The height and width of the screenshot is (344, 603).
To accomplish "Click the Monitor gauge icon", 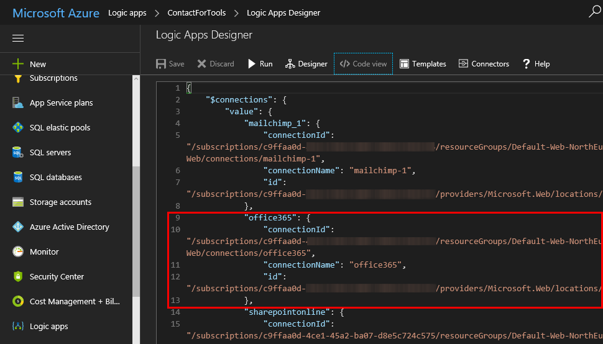I will point(17,251).
